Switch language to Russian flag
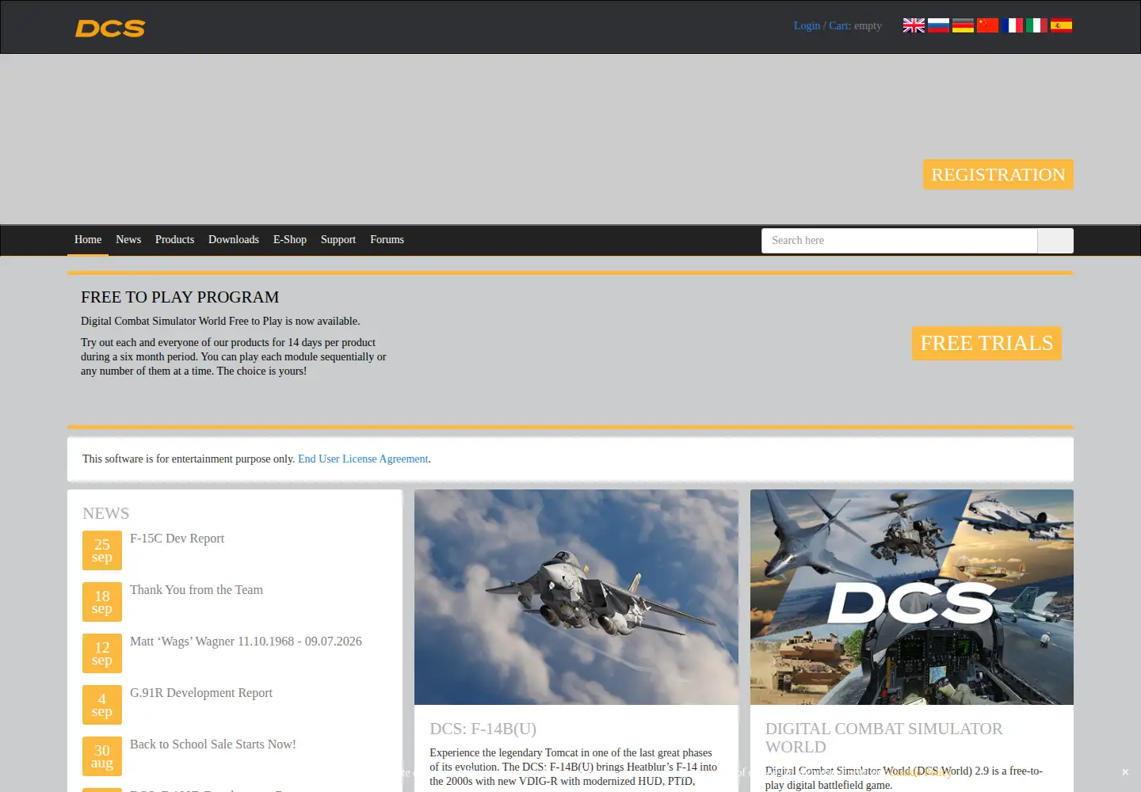The image size is (1141, 792). [x=938, y=25]
